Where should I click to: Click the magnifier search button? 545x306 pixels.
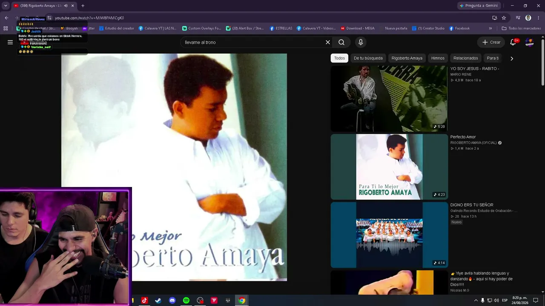[341, 42]
